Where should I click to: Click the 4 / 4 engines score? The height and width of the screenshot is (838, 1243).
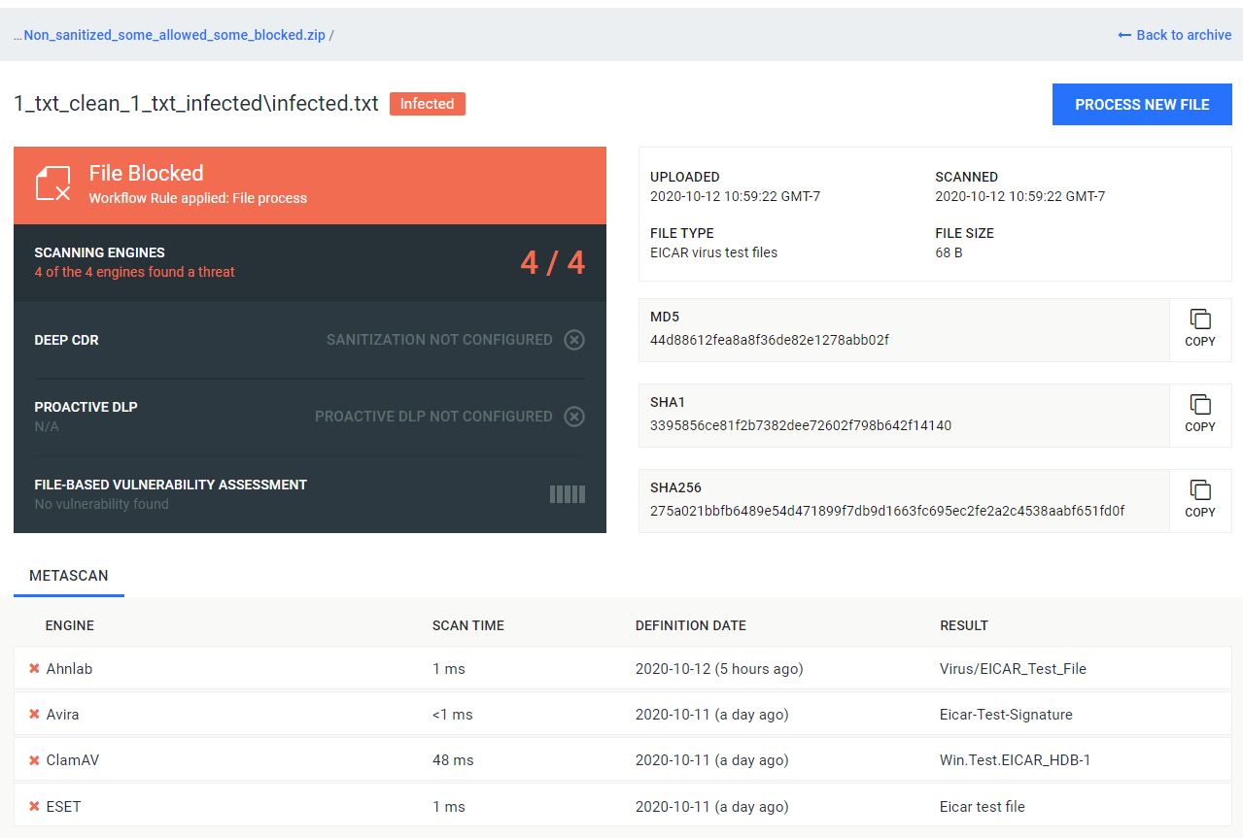coord(553,262)
